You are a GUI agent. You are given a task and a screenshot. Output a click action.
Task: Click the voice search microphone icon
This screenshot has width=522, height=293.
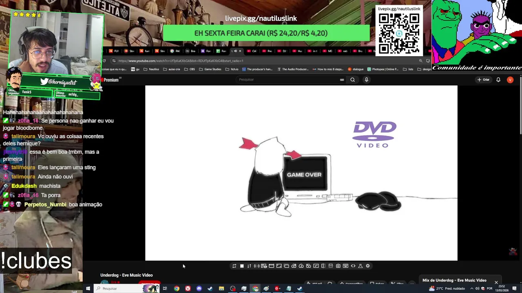tap(366, 80)
